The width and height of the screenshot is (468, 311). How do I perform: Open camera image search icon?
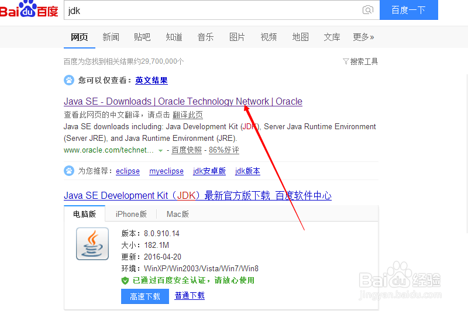pyautogui.click(x=368, y=10)
